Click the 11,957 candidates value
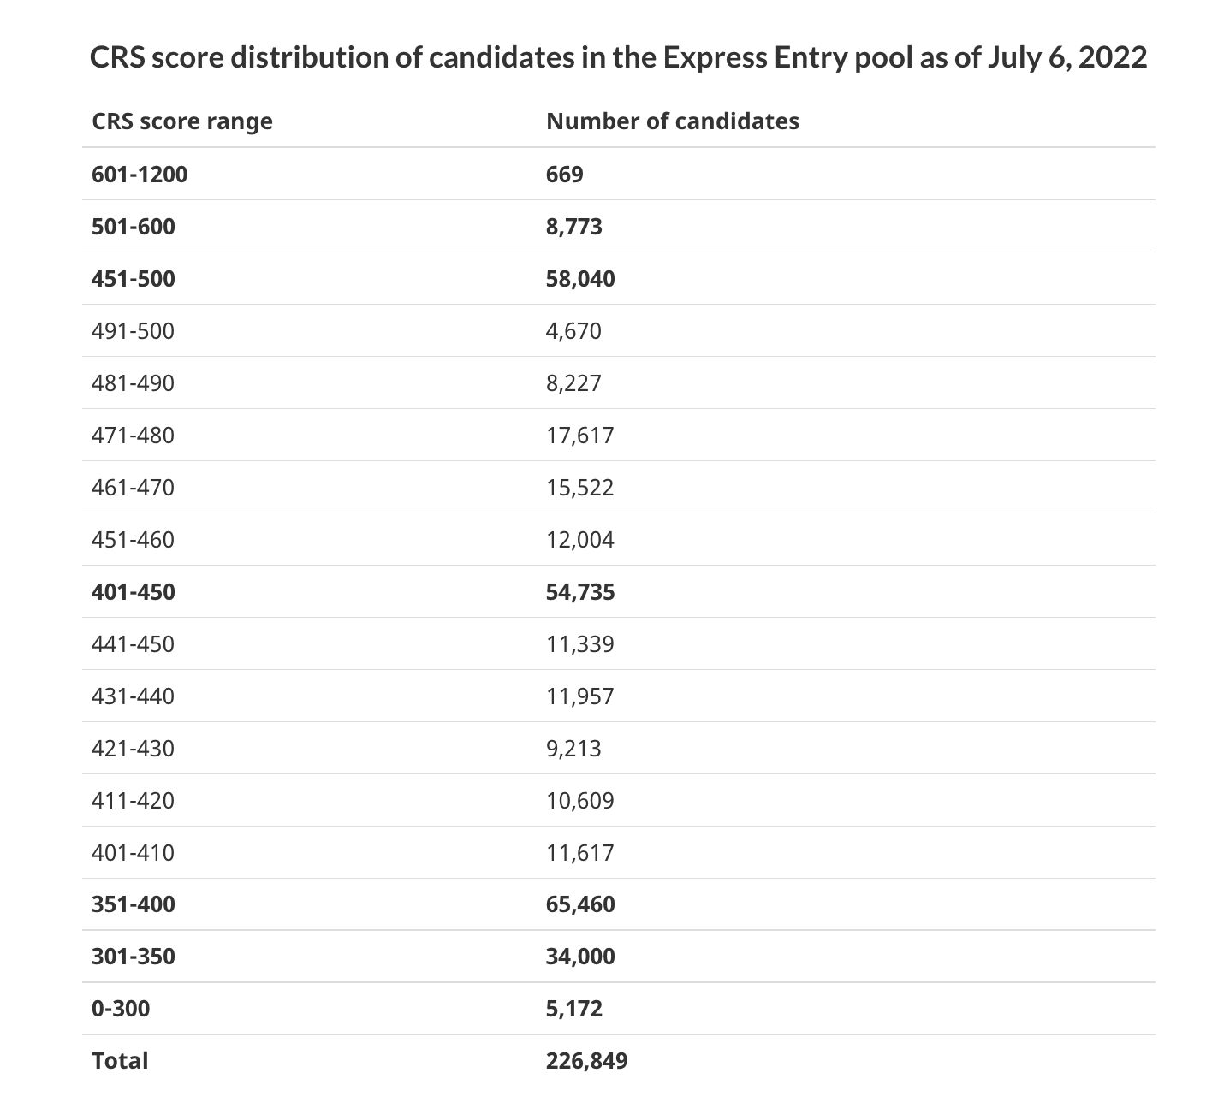The image size is (1212, 1114). click(580, 696)
